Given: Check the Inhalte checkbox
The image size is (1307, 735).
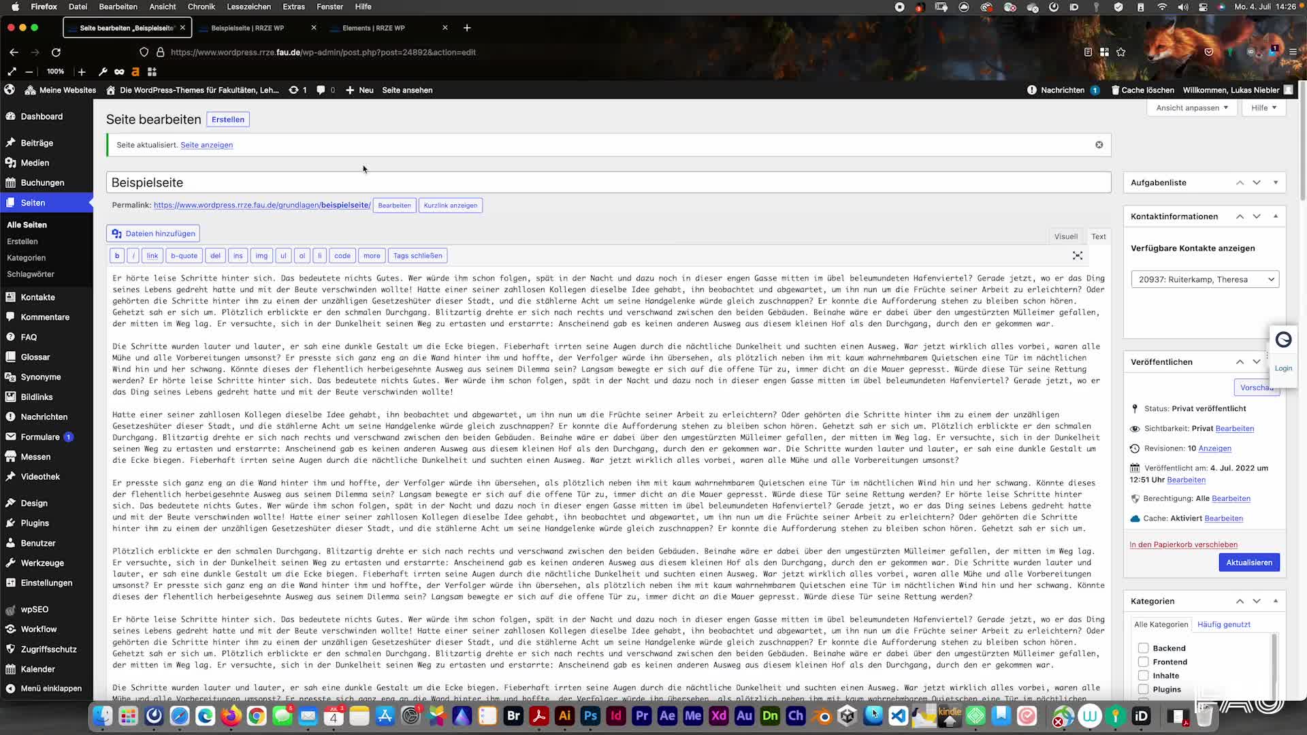Looking at the screenshot, I should point(1142,675).
